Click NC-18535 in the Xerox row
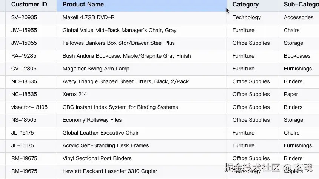The height and width of the screenshot is (179, 319). click(31, 95)
